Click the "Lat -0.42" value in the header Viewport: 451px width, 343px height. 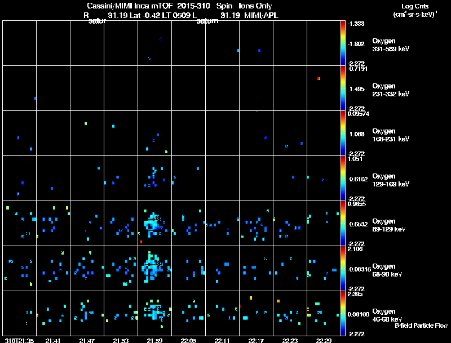(x=145, y=15)
